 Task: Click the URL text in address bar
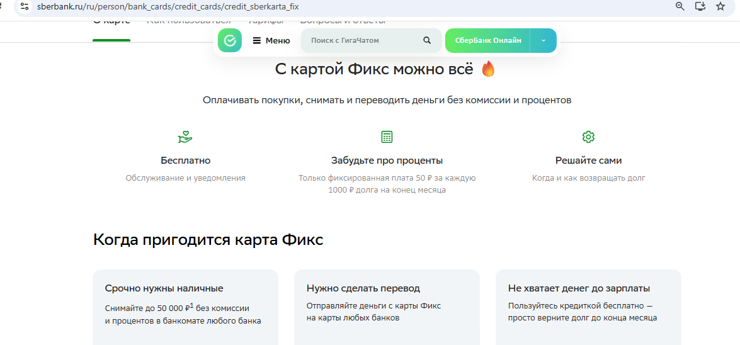[168, 6]
